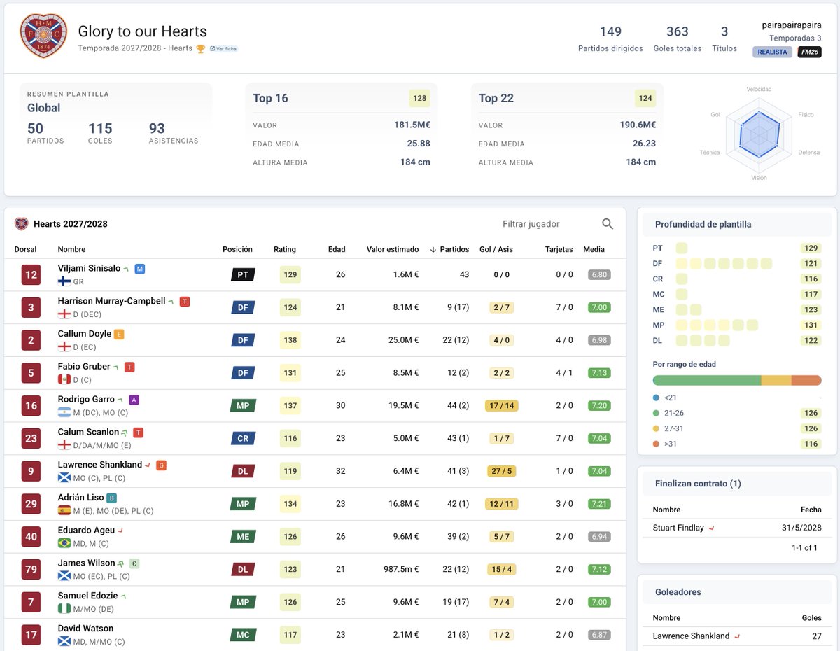This screenshot has width=840, height=651.
Task: Click the Finland flag under Viljami Sinisalo
Action: 64,281
